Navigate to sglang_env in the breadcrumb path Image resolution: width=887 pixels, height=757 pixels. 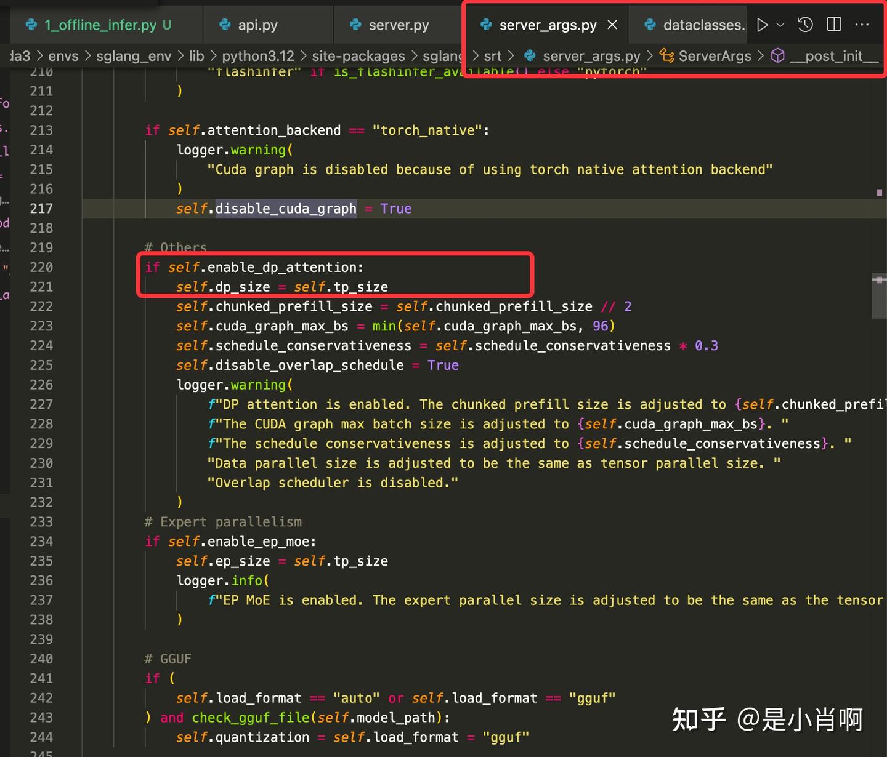pos(133,55)
